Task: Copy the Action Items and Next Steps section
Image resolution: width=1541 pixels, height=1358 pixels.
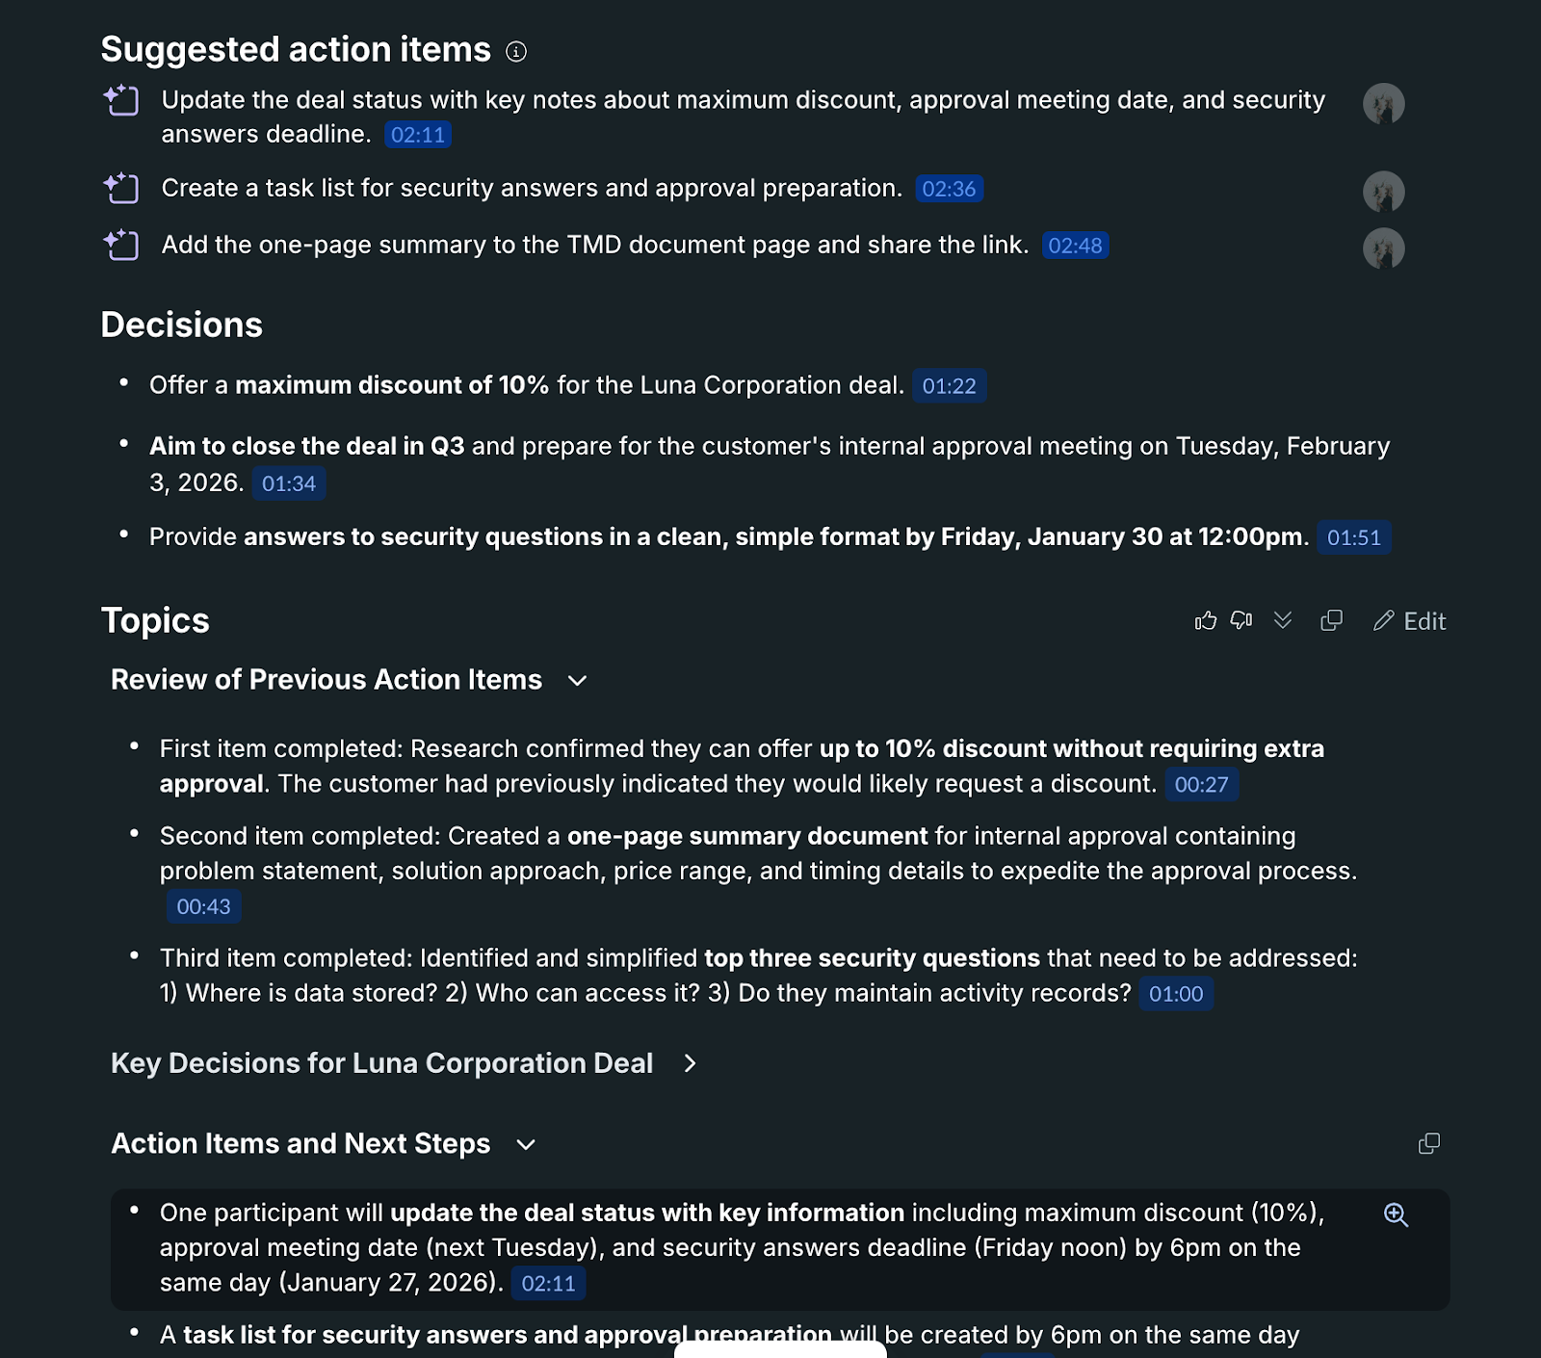Action: (1429, 1143)
